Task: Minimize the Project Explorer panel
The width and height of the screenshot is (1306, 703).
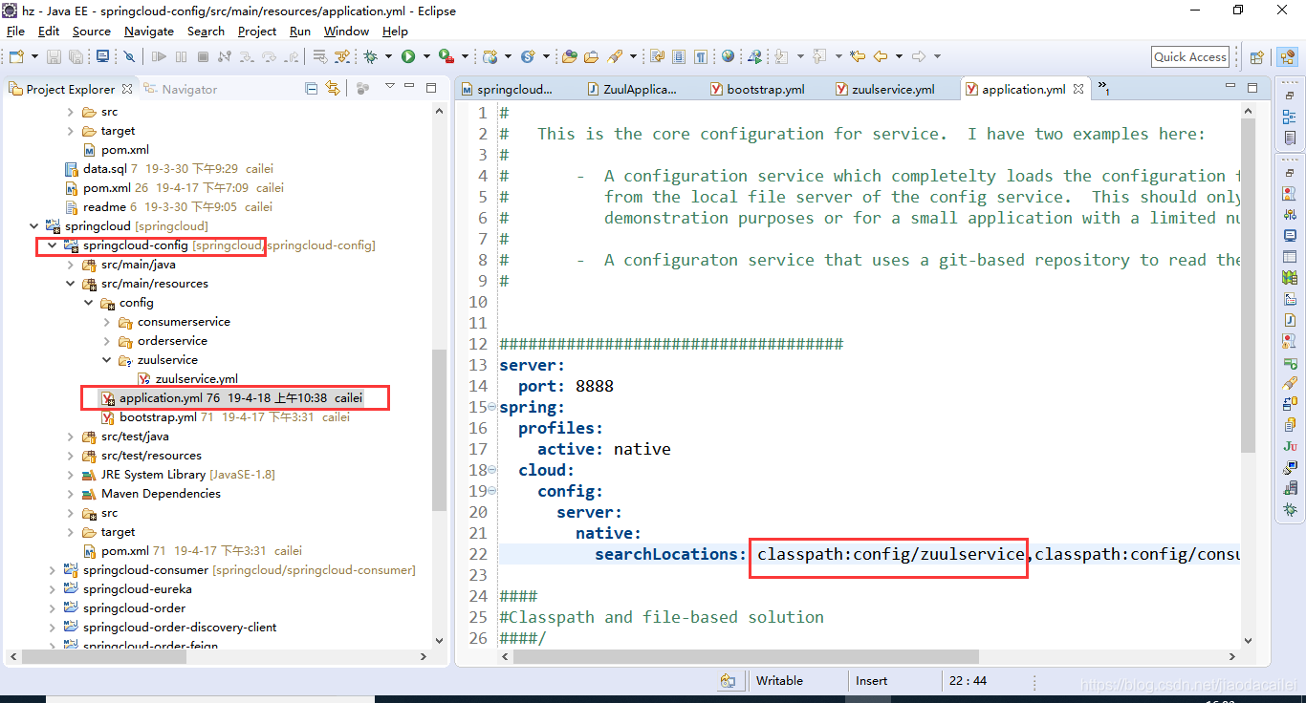Action: pyautogui.click(x=411, y=87)
